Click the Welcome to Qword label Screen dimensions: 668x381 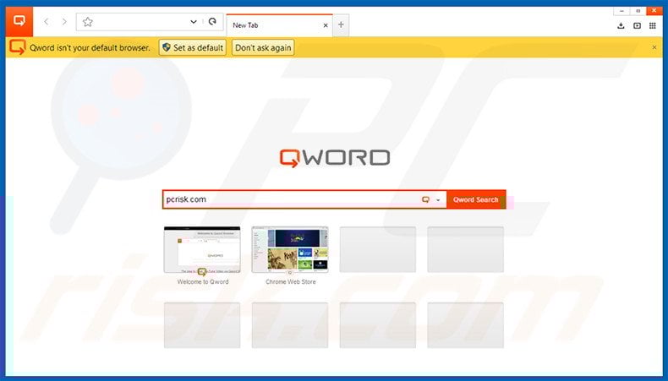(x=203, y=282)
